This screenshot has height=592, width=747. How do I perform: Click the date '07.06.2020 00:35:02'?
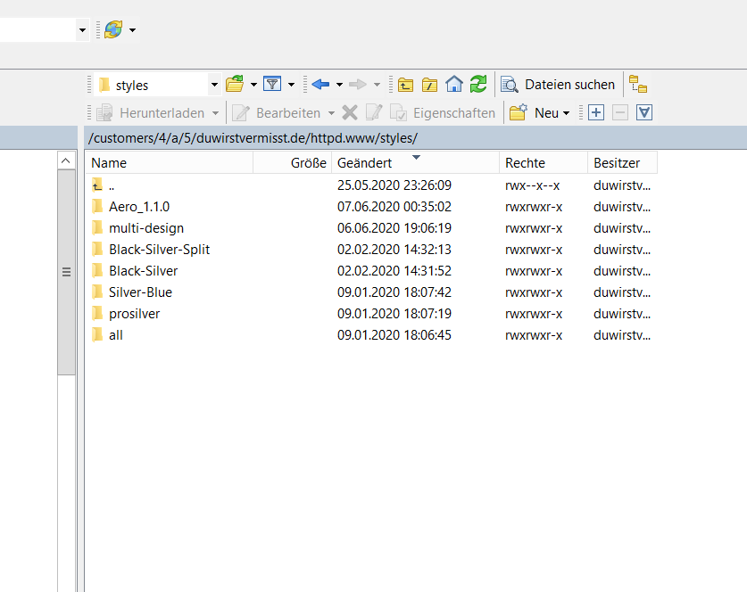coord(394,207)
